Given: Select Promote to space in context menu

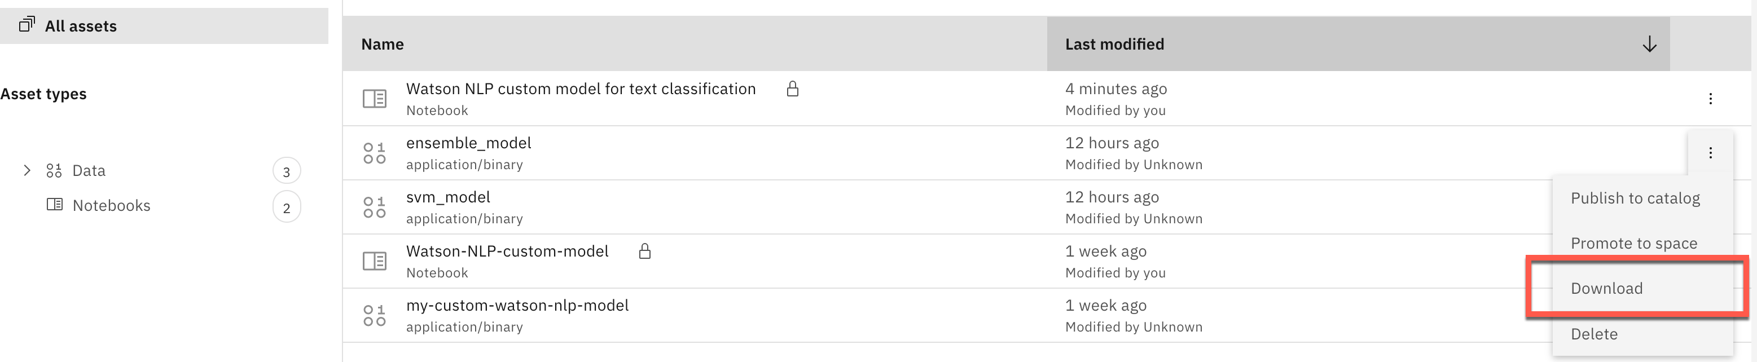Looking at the screenshot, I should [1634, 242].
